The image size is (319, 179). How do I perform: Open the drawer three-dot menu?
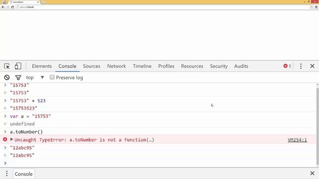pos(6,174)
